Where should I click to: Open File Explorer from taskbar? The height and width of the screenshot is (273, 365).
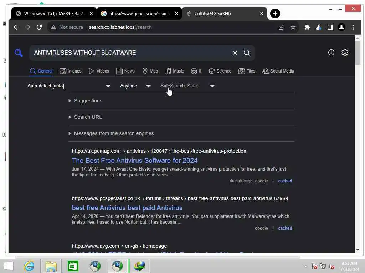(x=51, y=266)
